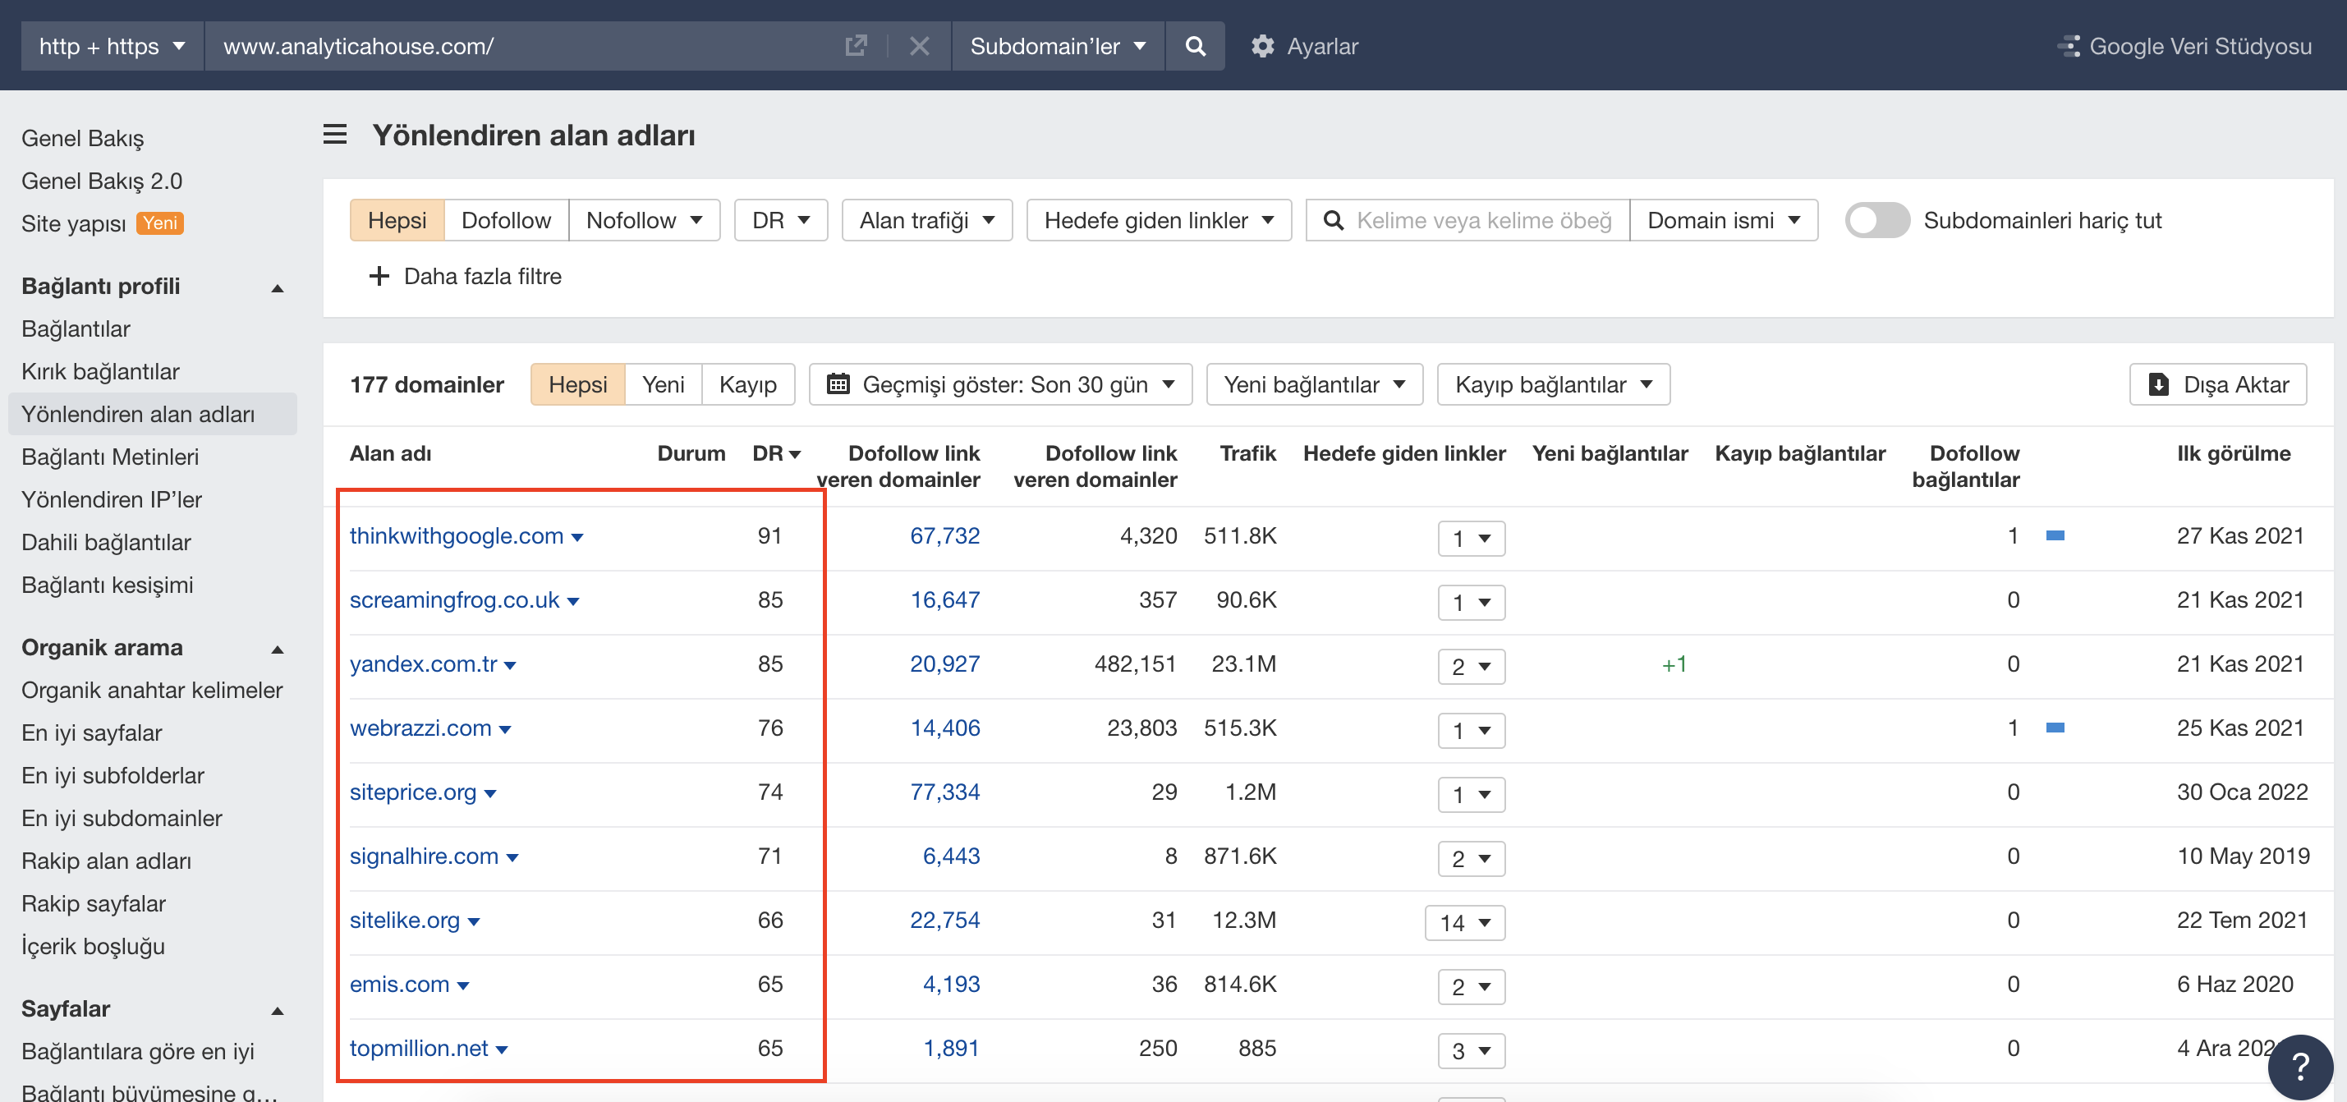Open Hedefe giden linkler filter dropdown
The height and width of the screenshot is (1102, 2347).
[x=1159, y=220]
